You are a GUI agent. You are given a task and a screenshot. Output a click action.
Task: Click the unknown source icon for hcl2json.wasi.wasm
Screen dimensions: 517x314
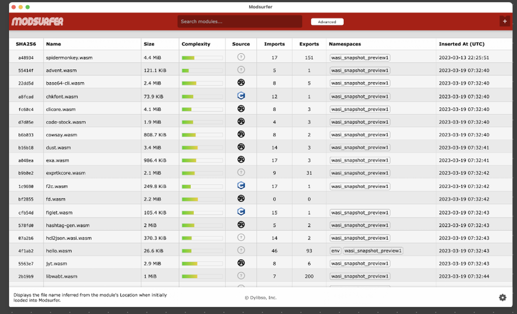241,238
